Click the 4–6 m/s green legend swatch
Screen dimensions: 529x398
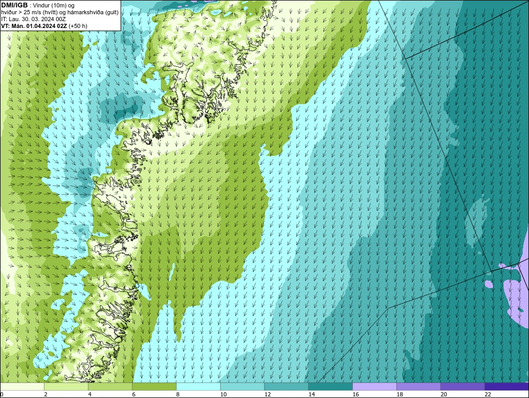click(111, 386)
